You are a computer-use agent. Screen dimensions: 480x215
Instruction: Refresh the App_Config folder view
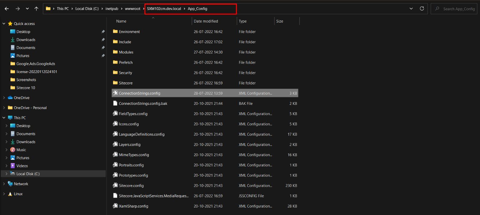(422, 8)
